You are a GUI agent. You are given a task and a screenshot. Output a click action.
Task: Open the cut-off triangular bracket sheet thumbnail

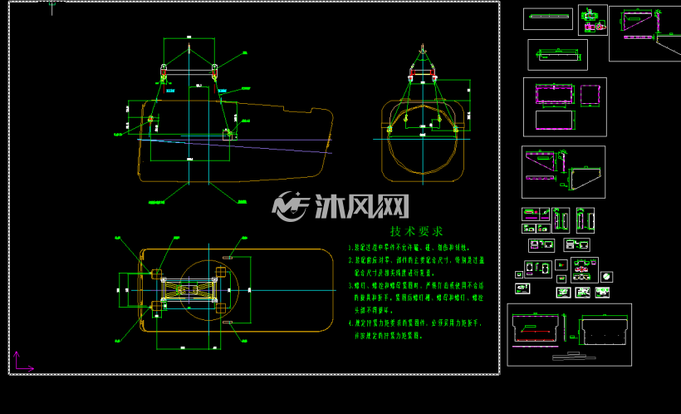tap(645, 33)
